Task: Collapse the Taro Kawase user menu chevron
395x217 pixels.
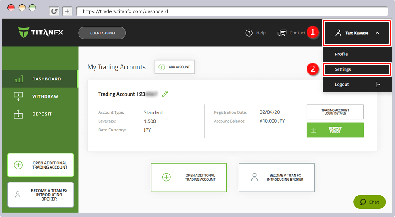Action: (x=377, y=33)
